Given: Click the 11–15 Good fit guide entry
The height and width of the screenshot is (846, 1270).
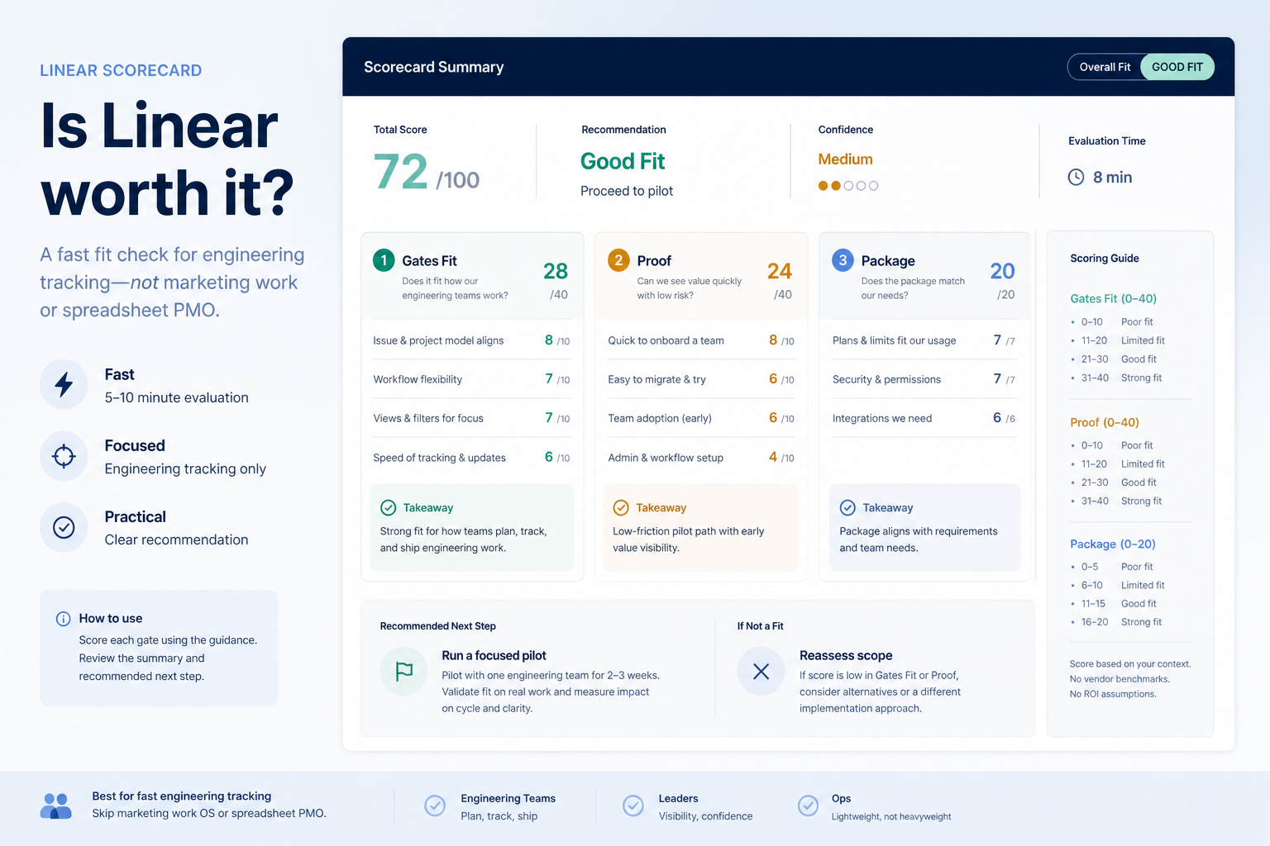Looking at the screenshot, I should click(x=1114, y=604).
